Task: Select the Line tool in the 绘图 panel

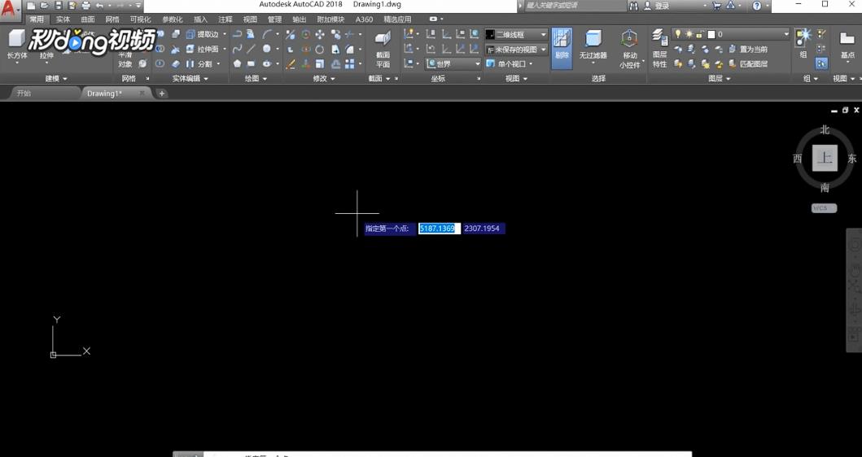Action: coord(251,49)
